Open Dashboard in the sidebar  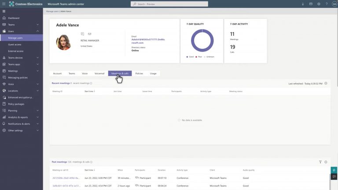click(14, 18)
